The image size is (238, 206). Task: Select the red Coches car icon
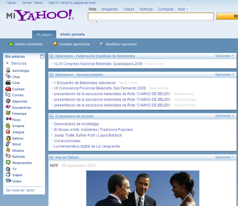(x=8, y=89)
